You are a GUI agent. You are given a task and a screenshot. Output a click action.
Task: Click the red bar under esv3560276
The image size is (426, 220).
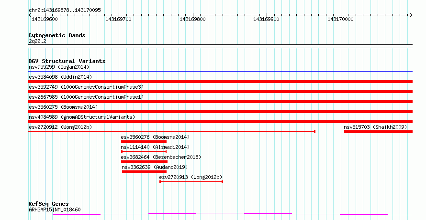(144, 142)
